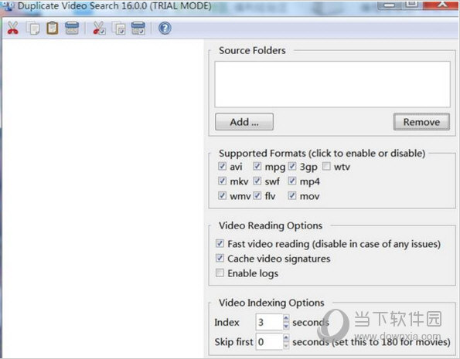This screenshot has width=460, height=359.
Task: Uncheck Cache video signatures
Action: tap(220, 258)
